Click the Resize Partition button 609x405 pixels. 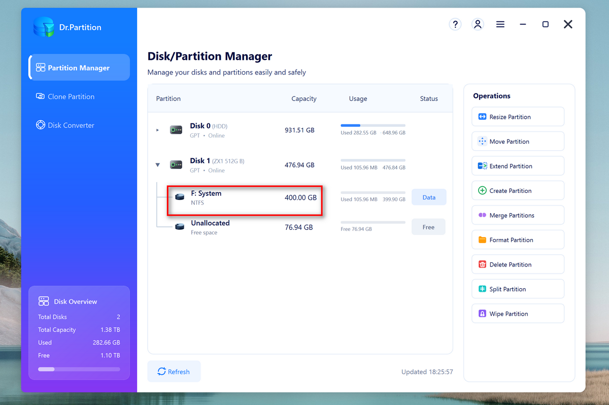(518, 117)
